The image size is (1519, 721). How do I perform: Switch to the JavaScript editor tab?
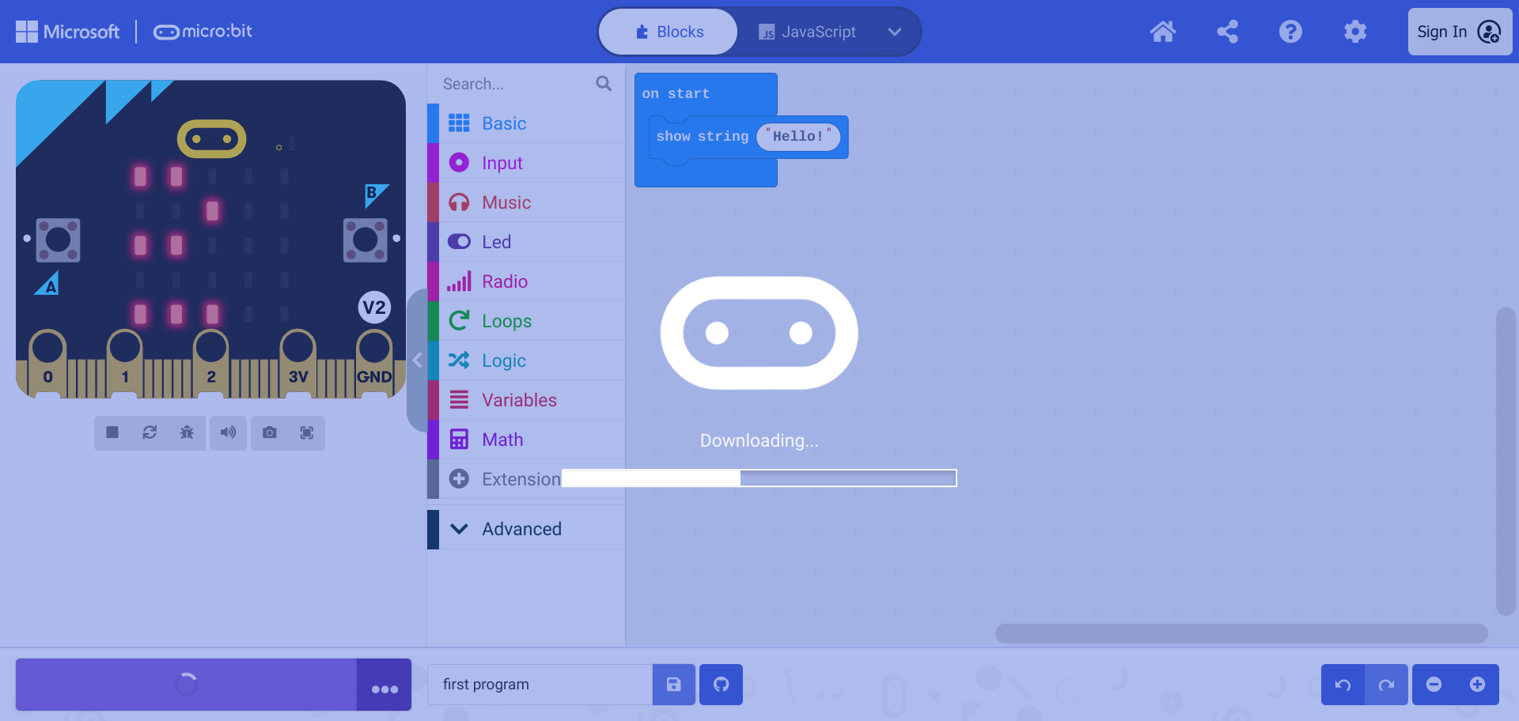808,32
